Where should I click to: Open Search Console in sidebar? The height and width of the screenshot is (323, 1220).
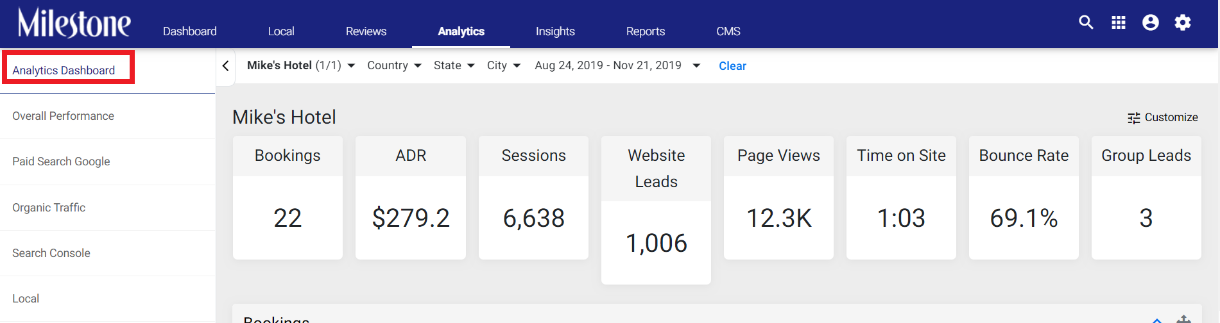click(51, 253)
